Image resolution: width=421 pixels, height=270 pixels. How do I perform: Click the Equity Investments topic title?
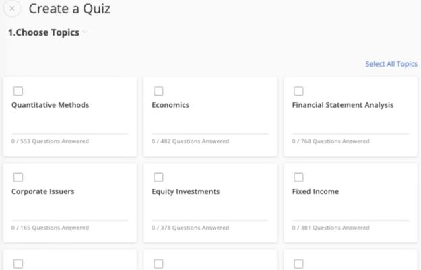(x=185, y=191)
